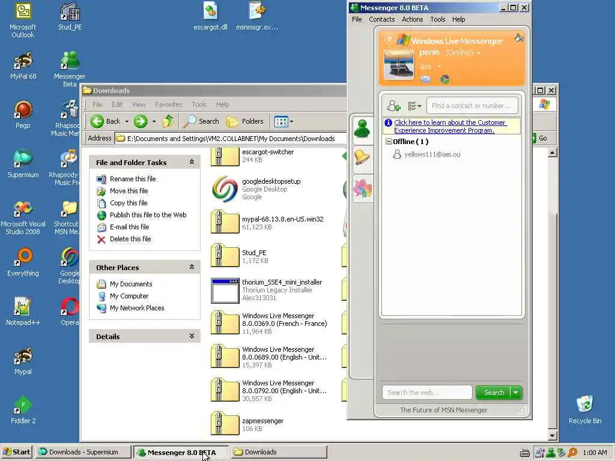Select the green contacts tab in Messenger

click(x=362, y=128)
